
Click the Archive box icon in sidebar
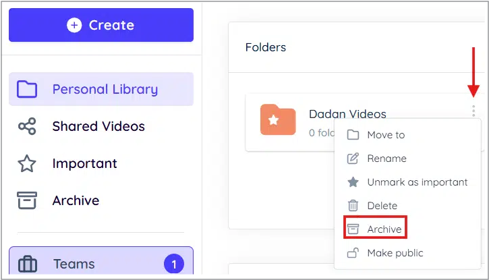pyautogui.click(x=27, y=200)
